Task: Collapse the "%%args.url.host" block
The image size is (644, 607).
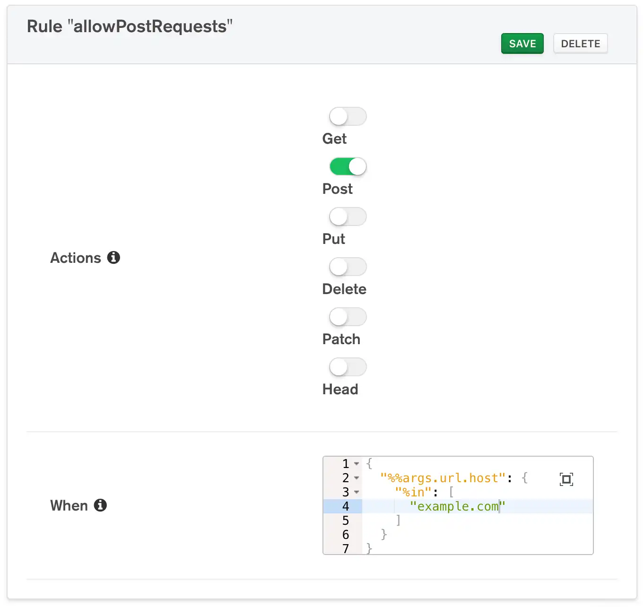Action: point(356,478)
